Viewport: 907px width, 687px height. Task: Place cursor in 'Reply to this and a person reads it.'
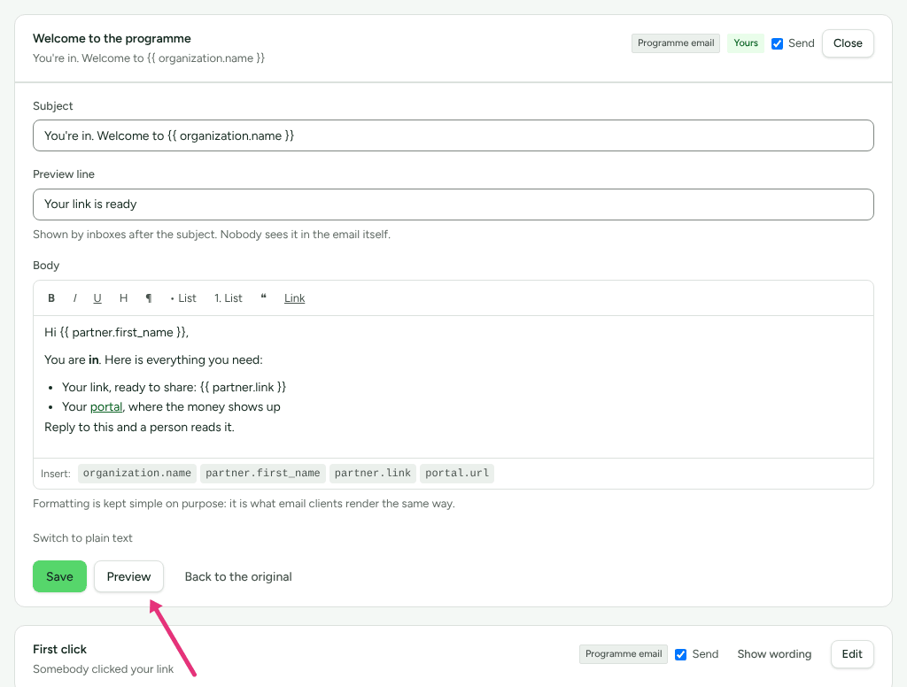[x=139, y=428]
